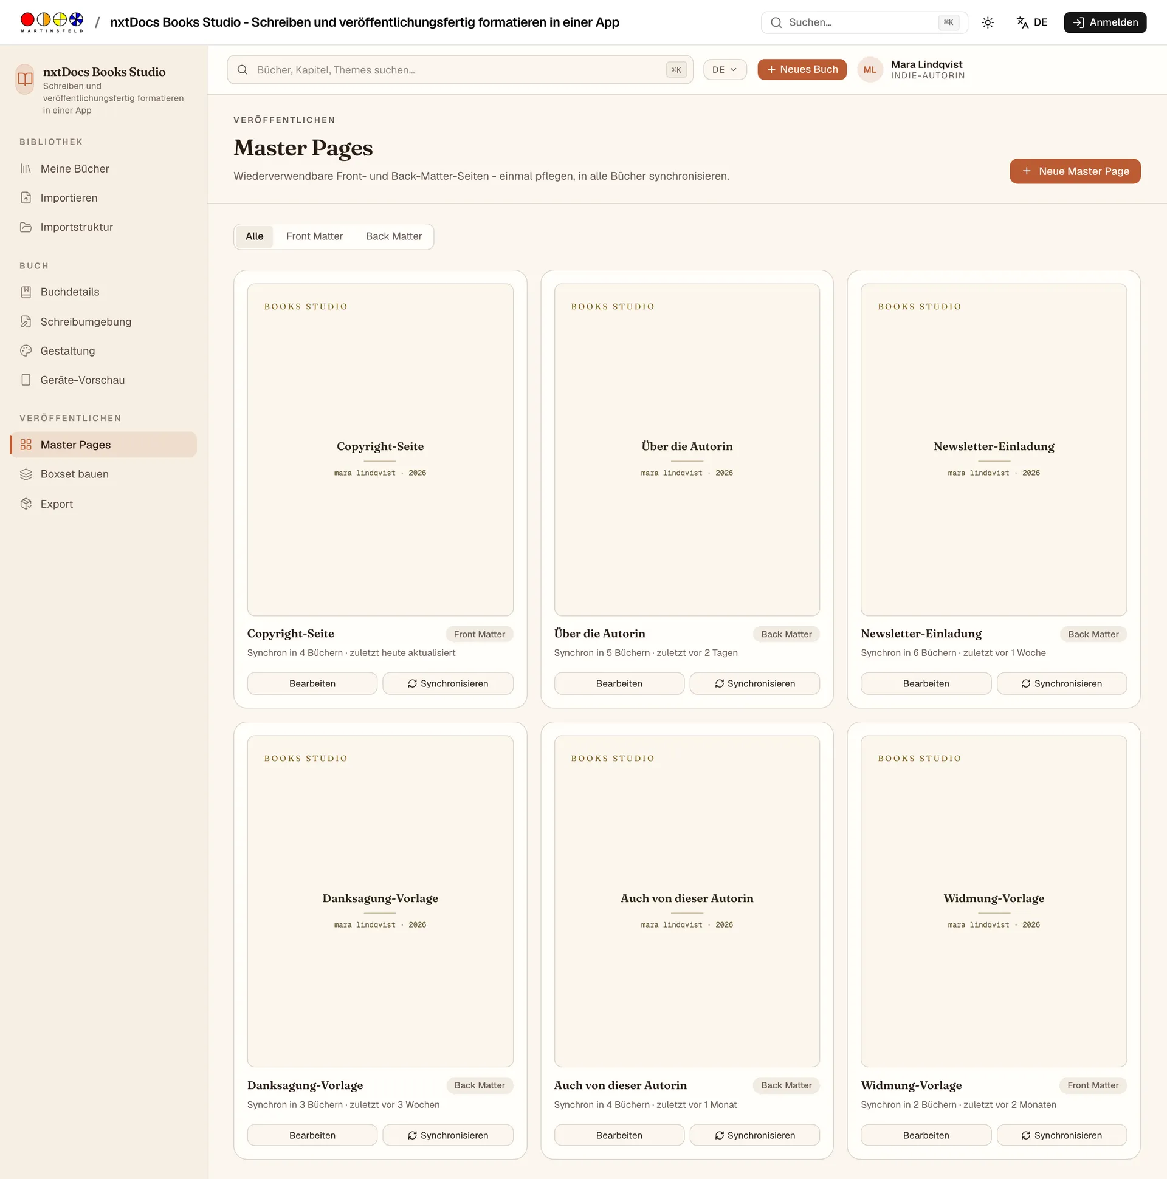The image size is (1167, 1179).
Task: Click Bearbeiten on the Über die Autorin card
Action: pyautogui.click(x=619, y=683)
